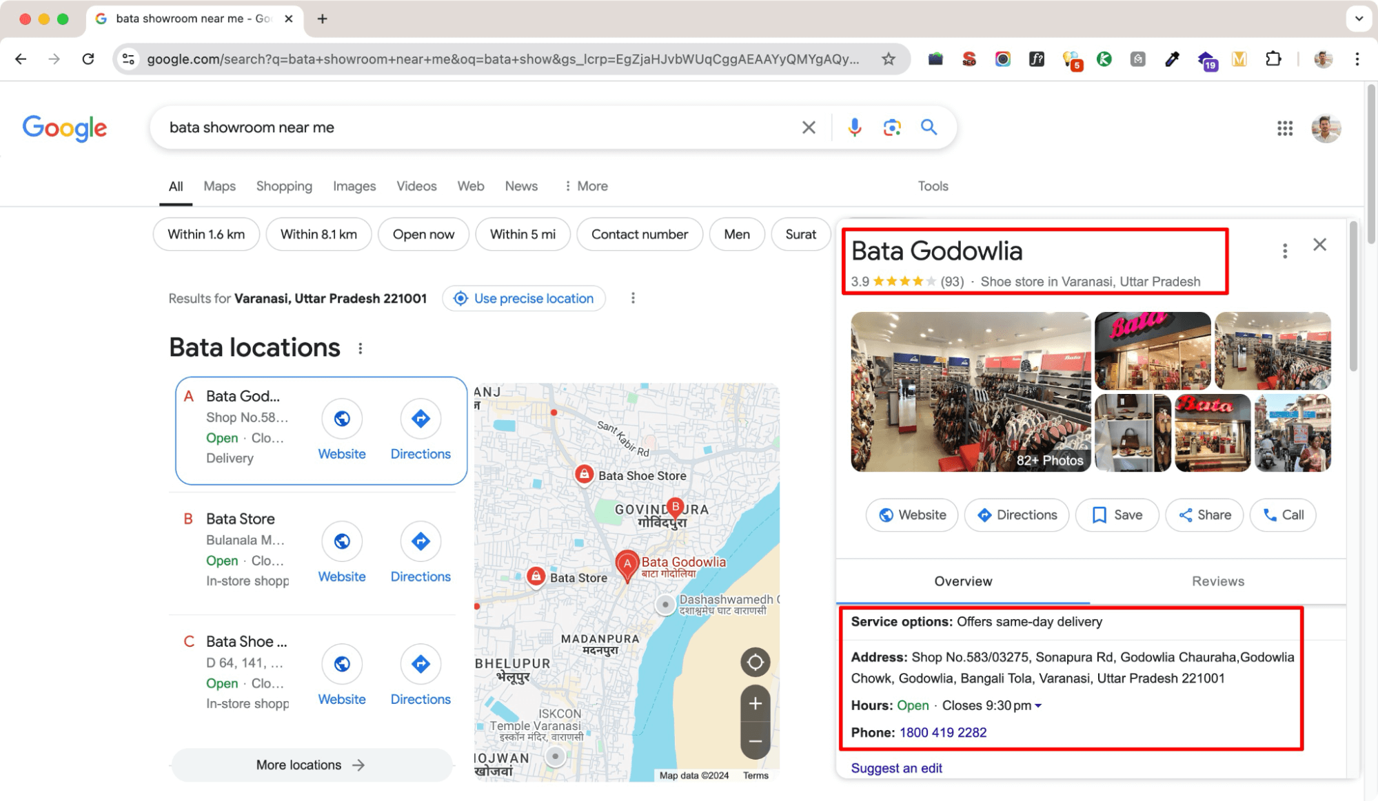
Task: Activate voice search with the microphone icon
Action: click(x=854, y=127)
